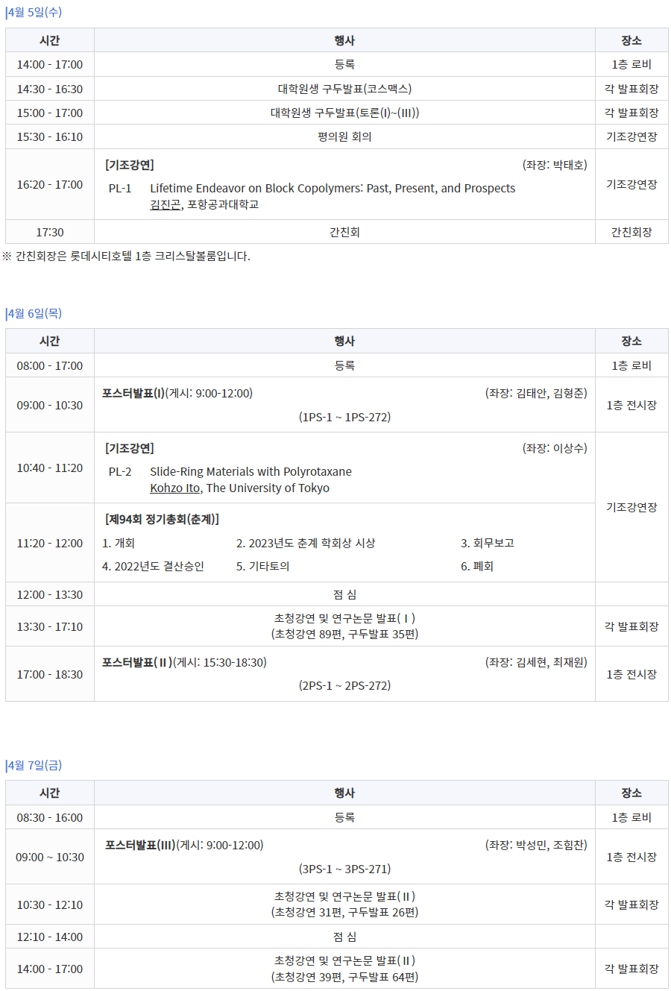
Task: Click the 김진곤 speaker name link
Action: pos(165,204)
